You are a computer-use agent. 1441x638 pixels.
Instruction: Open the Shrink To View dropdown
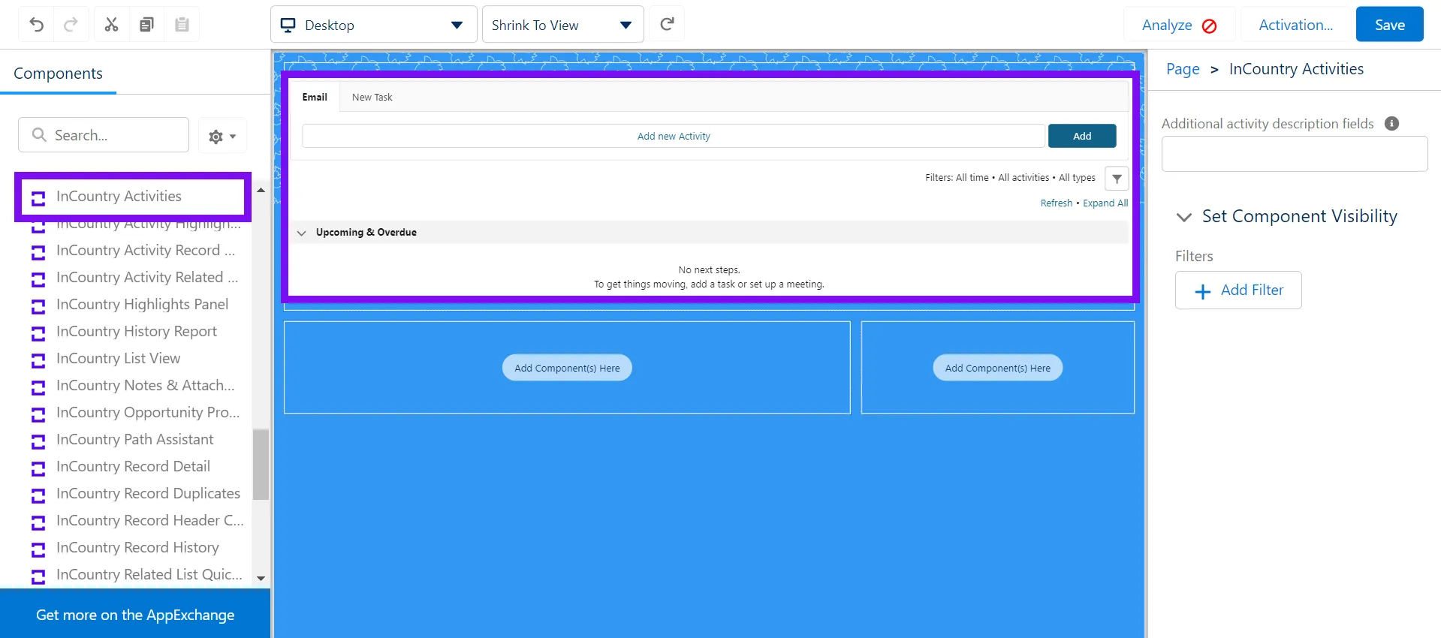click(562, 25)
